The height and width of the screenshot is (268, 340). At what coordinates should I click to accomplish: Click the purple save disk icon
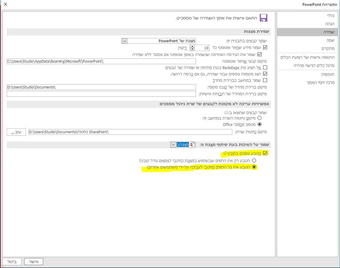[x=263, y=18]
